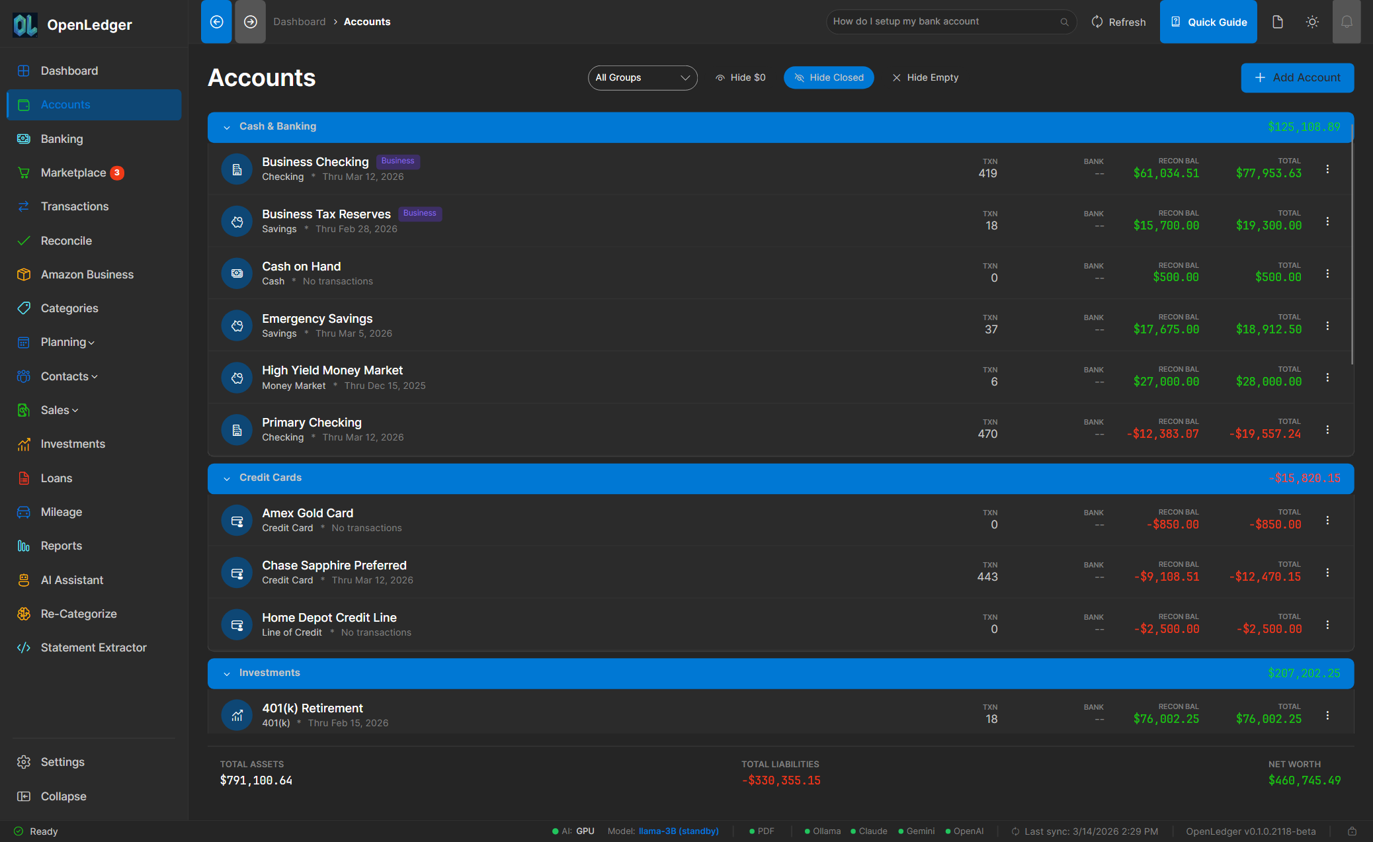Open the notifications bell icon
The height and width of the screenshot is (842, 1373).
(x=1346, y=22)
